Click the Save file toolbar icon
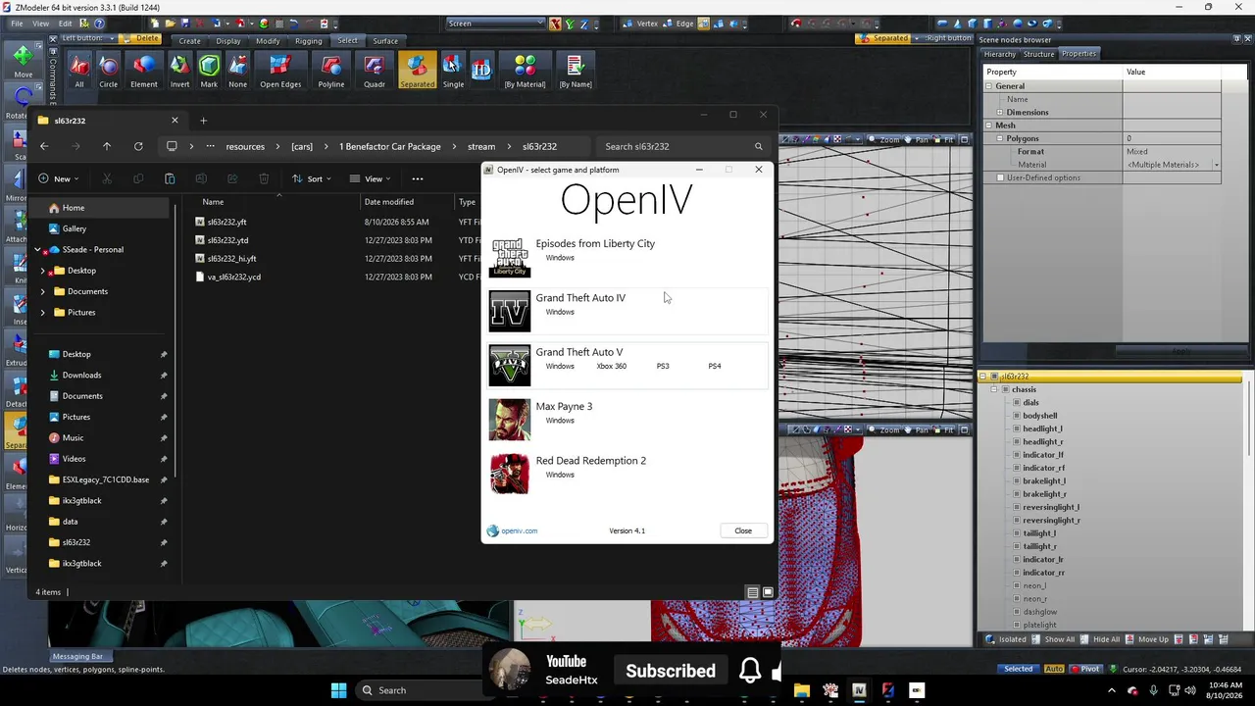1255x706 pixels. [x=185, y=24]
